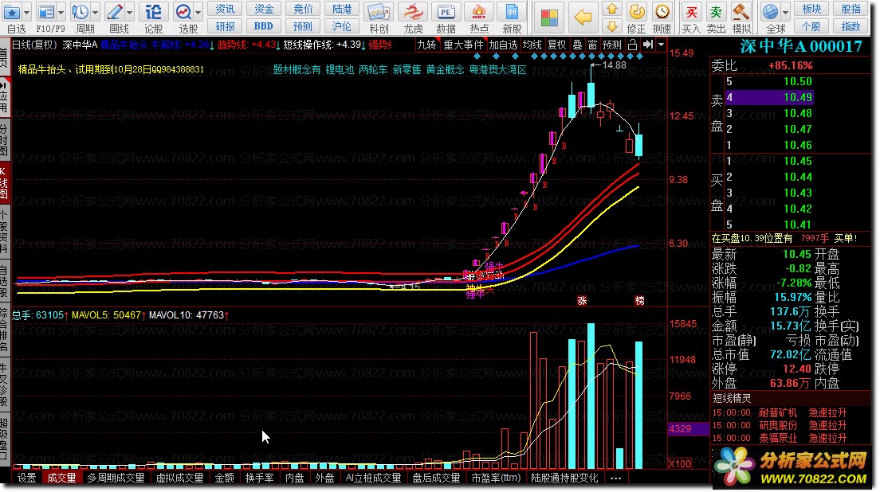
Task: Toggle the 九转 indicator
Action: (426, 45)
